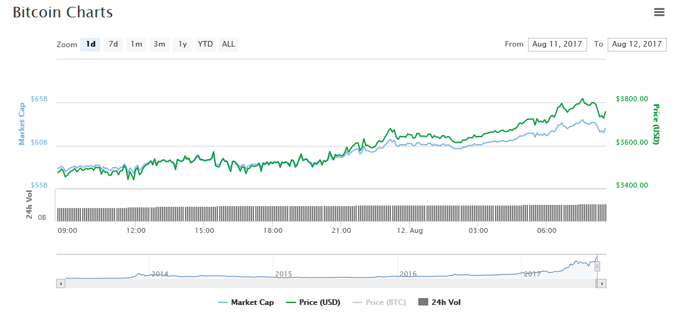
Task: Click the 2016 area in navigator
Action: click(x=408, y=274)
